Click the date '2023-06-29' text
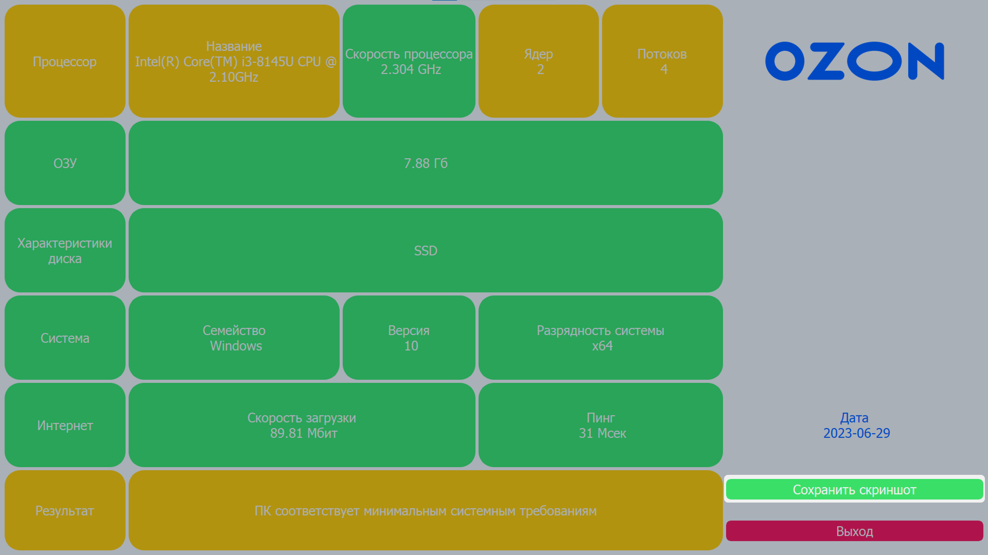The height and width of the screenshot is (555, 988). coord(857,433)
